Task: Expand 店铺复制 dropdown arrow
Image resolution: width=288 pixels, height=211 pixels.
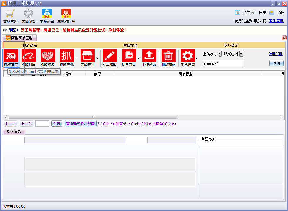Action: click(97, 58)
